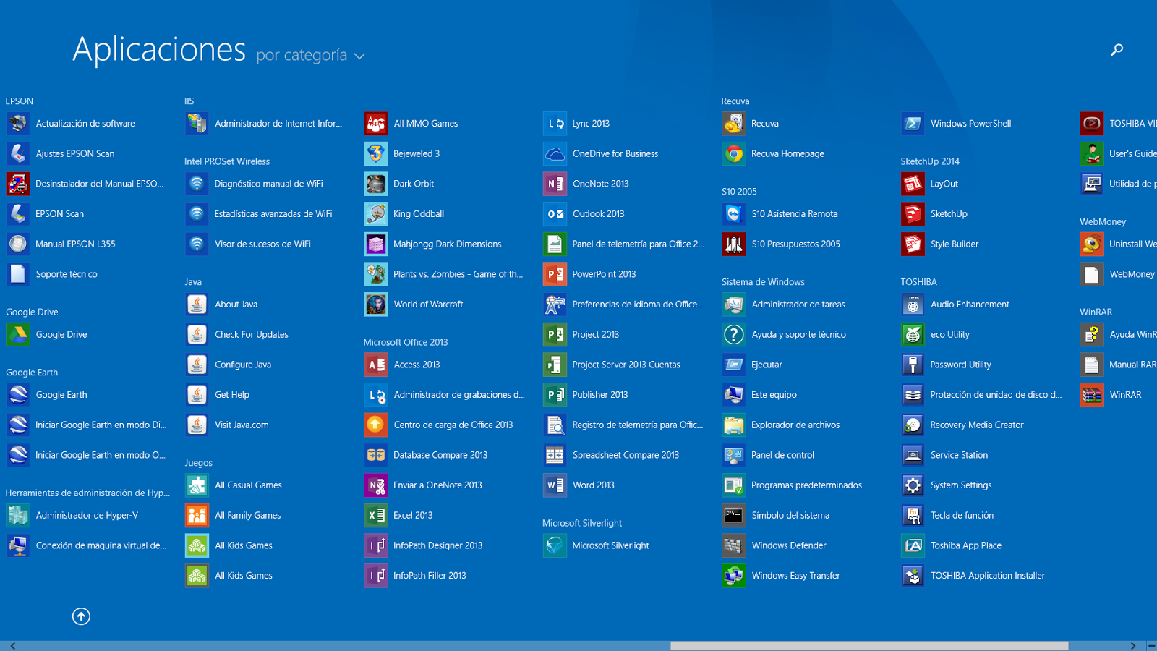The image size is (1157, 651).
Task: Click the Windows PowerShell icon
Action: tap(913, 124)
